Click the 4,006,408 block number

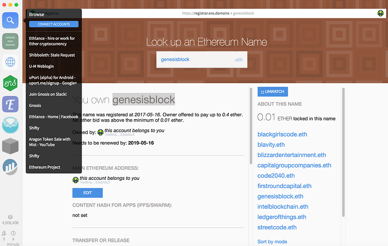[x=10, y=223]
